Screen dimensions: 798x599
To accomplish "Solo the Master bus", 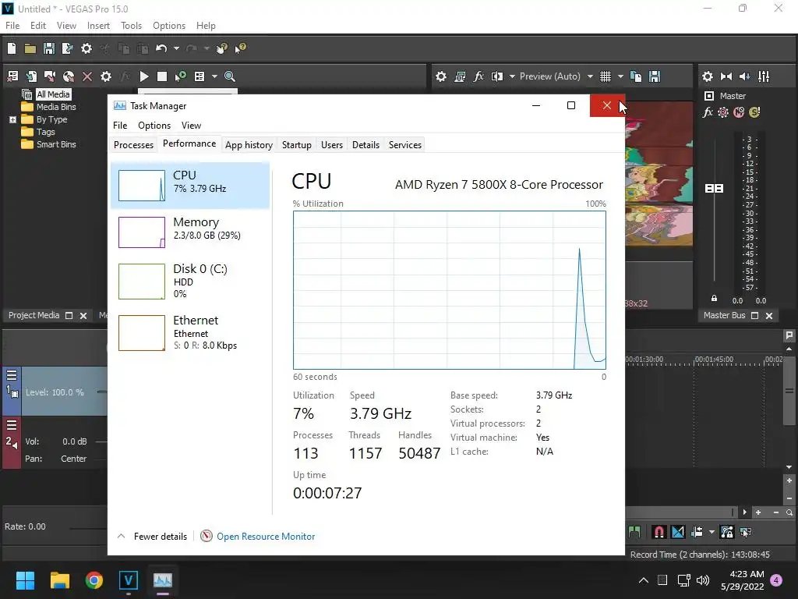I will pos(754,112).
